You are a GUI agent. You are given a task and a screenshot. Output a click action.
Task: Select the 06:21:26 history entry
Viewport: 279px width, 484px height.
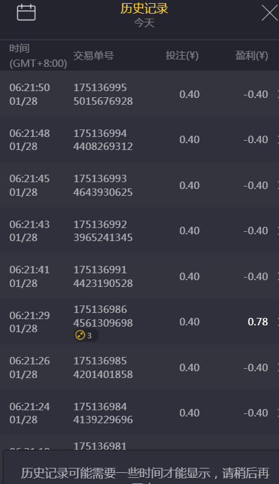click(139, 367)
